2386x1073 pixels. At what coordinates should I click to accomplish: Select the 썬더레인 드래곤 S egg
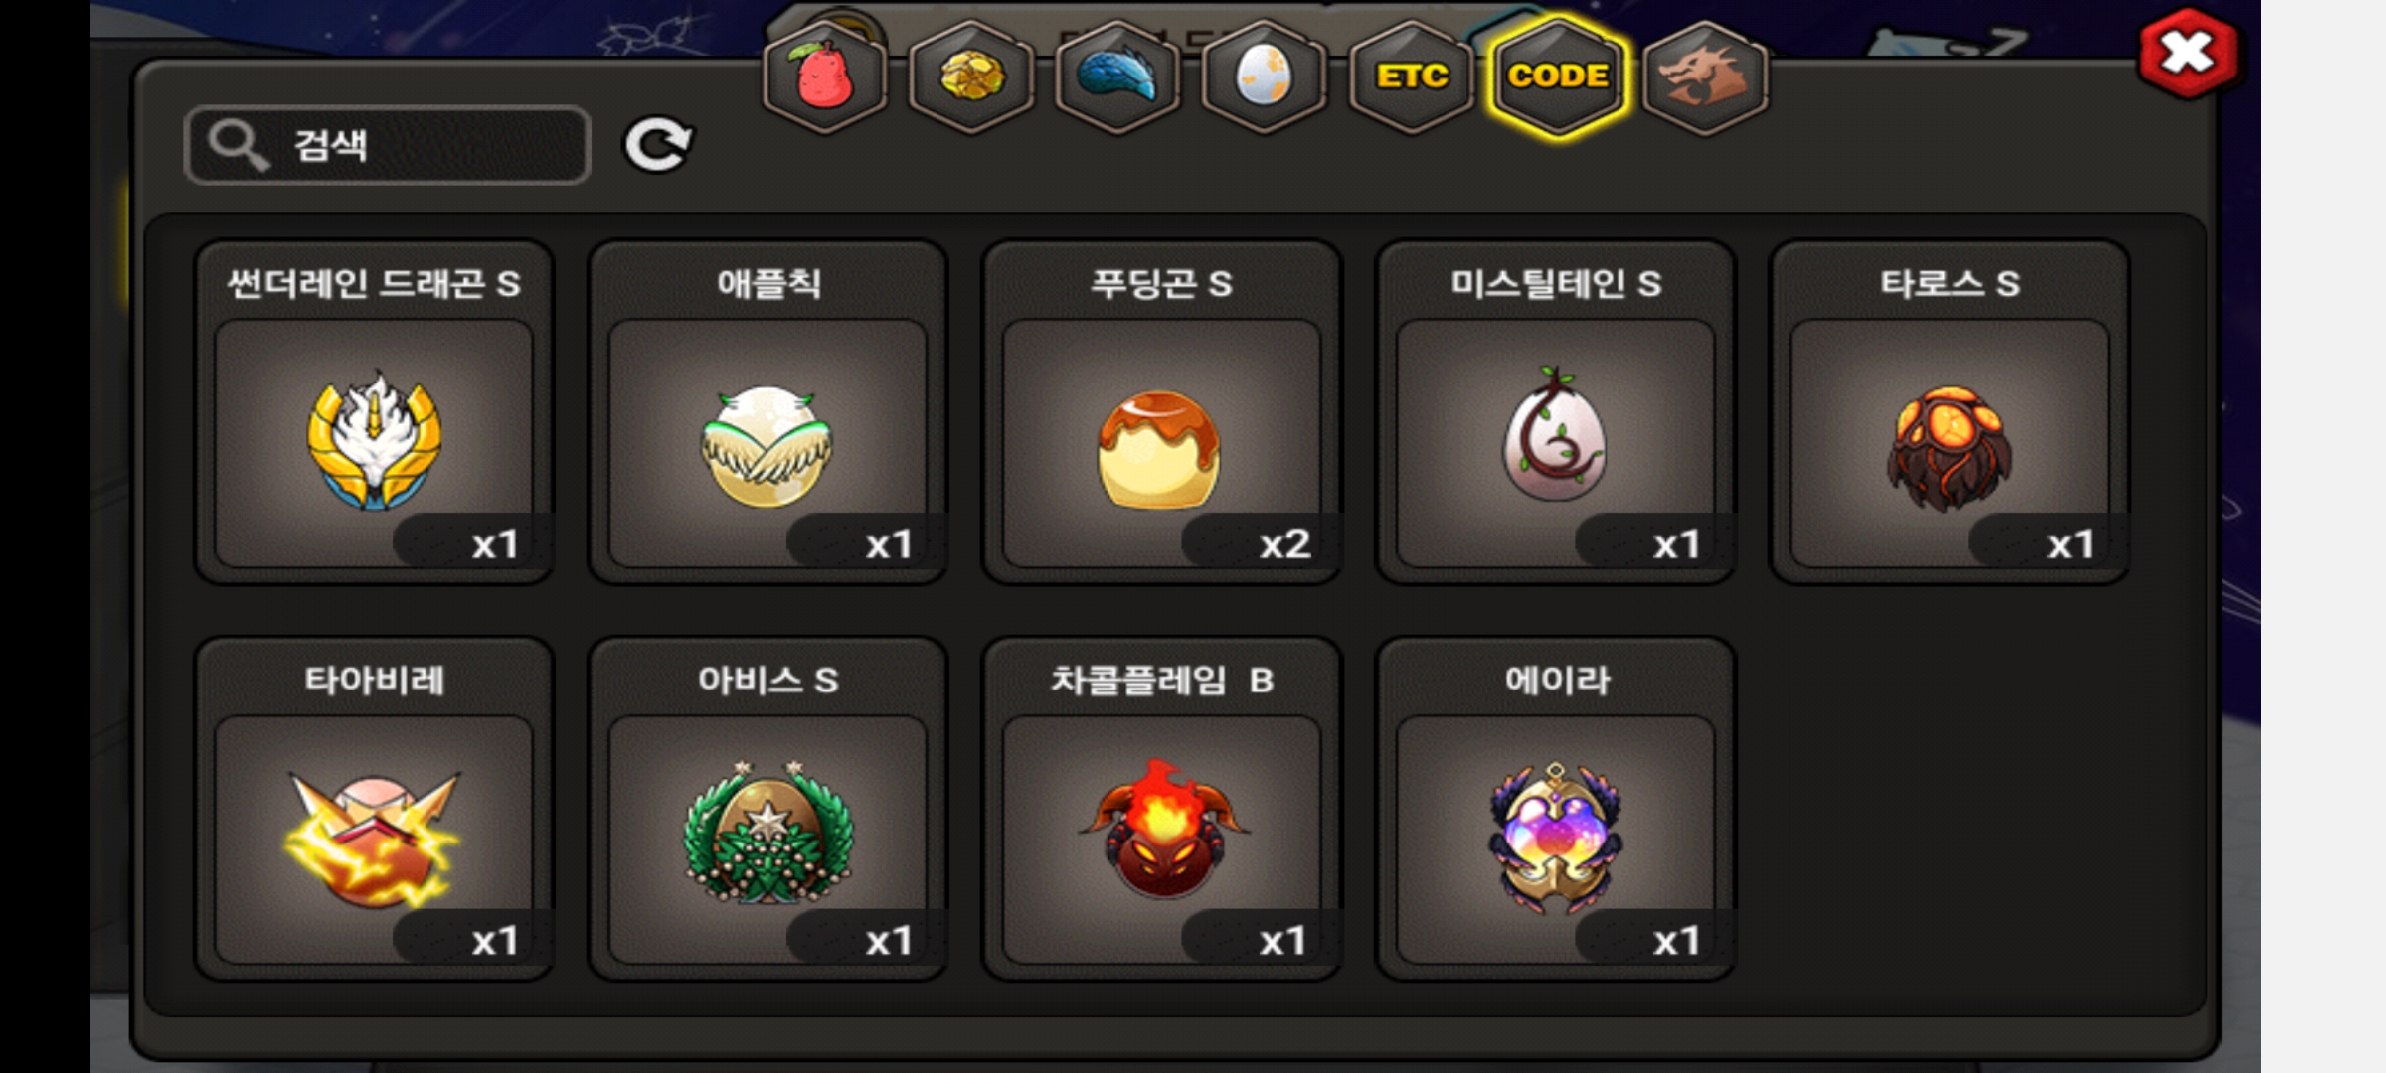click(x=374, y=412)
